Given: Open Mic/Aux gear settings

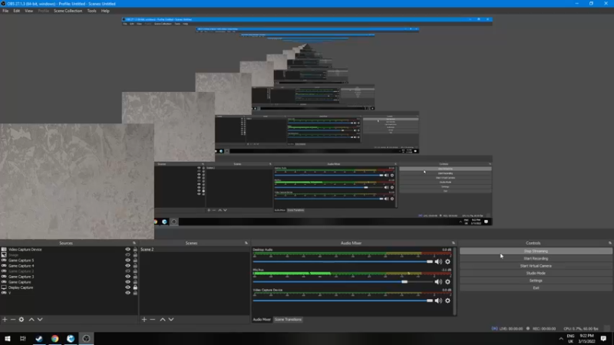Looking at the screenshot, I should pos(447,281).
